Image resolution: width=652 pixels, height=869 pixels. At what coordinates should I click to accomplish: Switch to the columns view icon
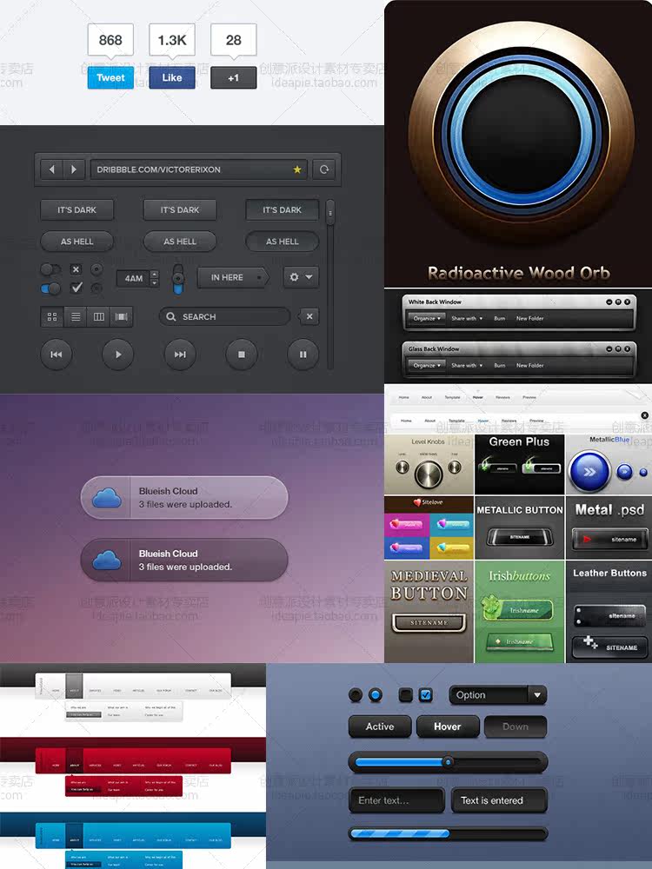[x=99, y=317]
